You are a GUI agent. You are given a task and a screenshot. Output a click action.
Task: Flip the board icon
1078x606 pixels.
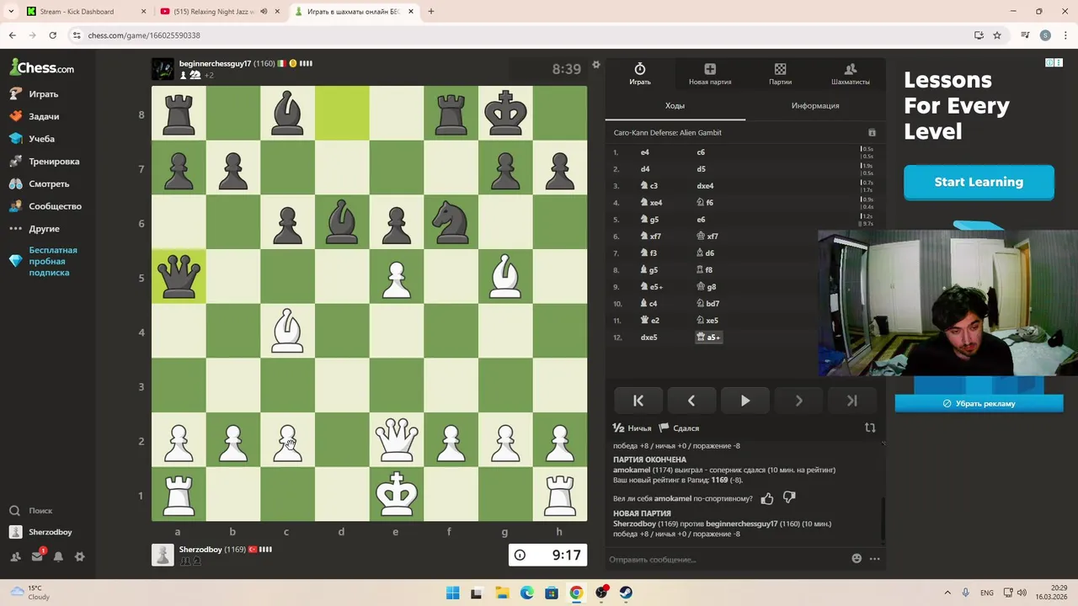[x=870, y=428]
